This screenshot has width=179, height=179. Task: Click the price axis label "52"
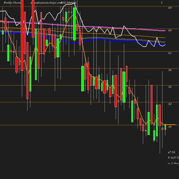(x=170, y=104)
